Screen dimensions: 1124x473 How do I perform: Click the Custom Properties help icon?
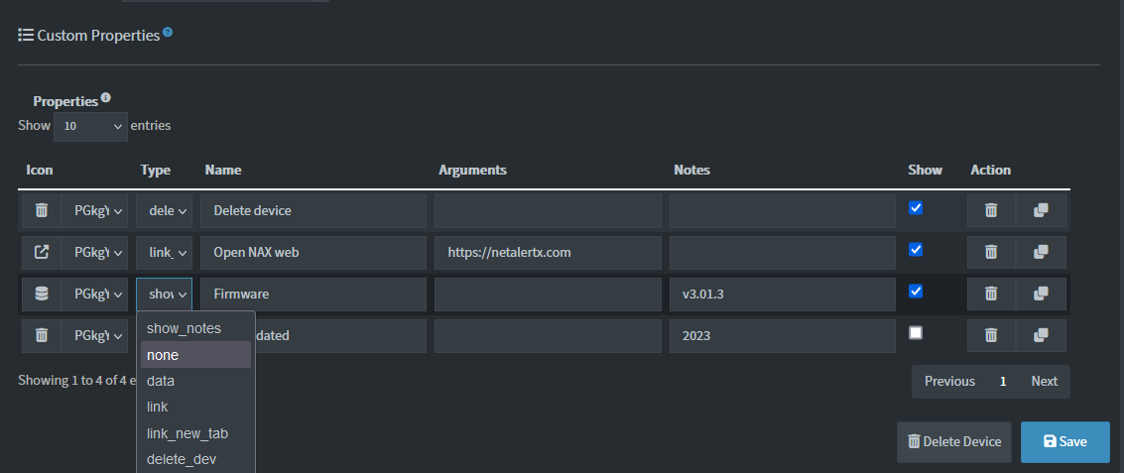coord(168,33)
